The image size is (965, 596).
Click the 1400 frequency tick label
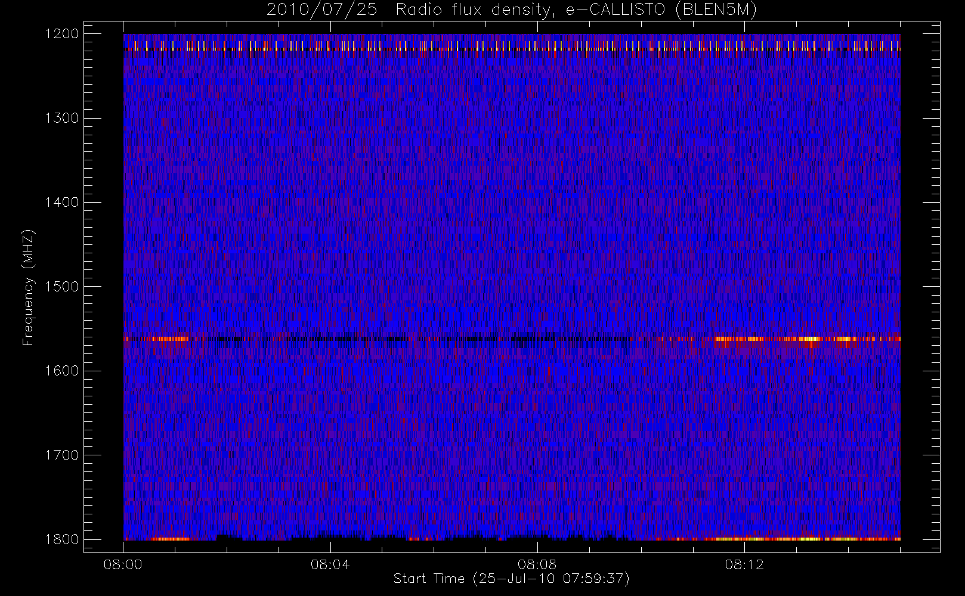pyautogui.click(x=62, y=203)
